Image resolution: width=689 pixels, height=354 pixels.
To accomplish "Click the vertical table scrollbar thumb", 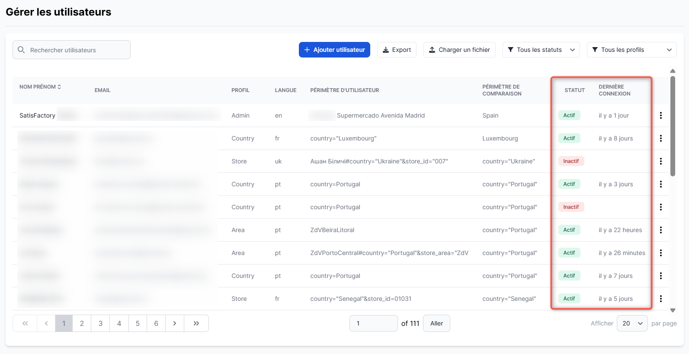I will click(x=673, y=126).
